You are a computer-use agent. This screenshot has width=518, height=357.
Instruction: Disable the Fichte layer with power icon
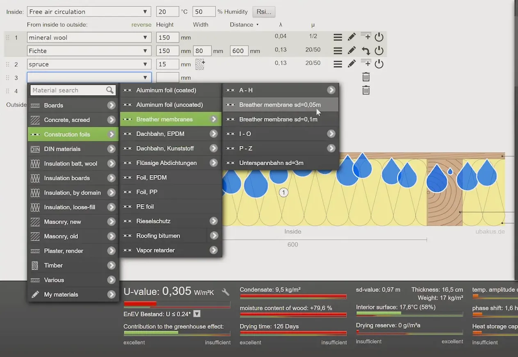379,51
